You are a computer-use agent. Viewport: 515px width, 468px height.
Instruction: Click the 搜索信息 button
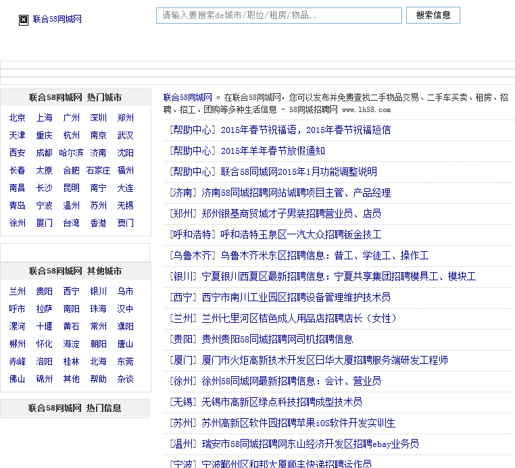(433, 15)
